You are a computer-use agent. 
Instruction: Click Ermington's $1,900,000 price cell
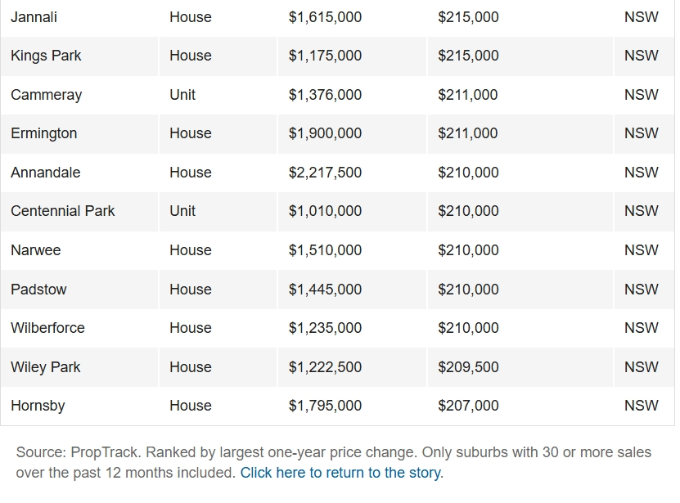point(352,133)
